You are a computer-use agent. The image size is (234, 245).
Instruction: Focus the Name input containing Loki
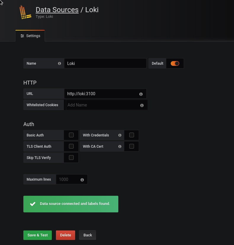pyautogui.click(x=105, y=63)
